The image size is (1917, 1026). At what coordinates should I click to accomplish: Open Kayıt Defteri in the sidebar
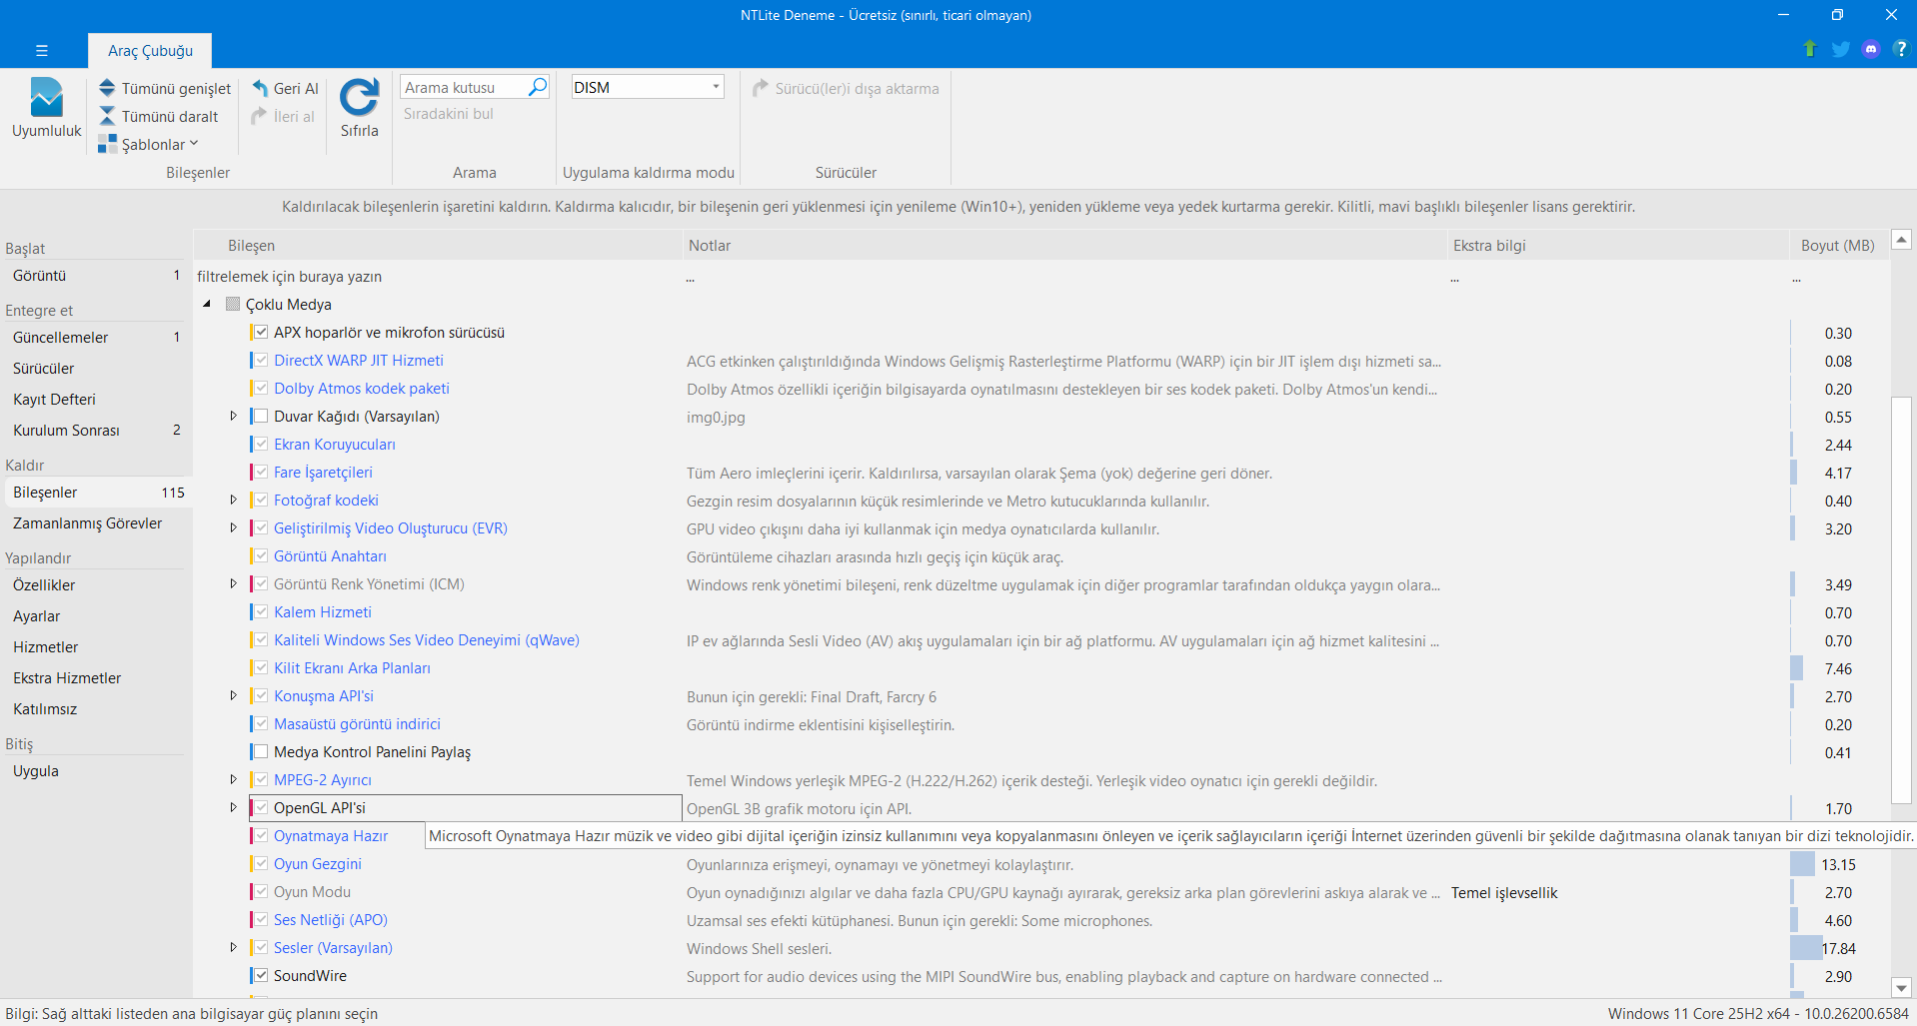pos(96,400)
